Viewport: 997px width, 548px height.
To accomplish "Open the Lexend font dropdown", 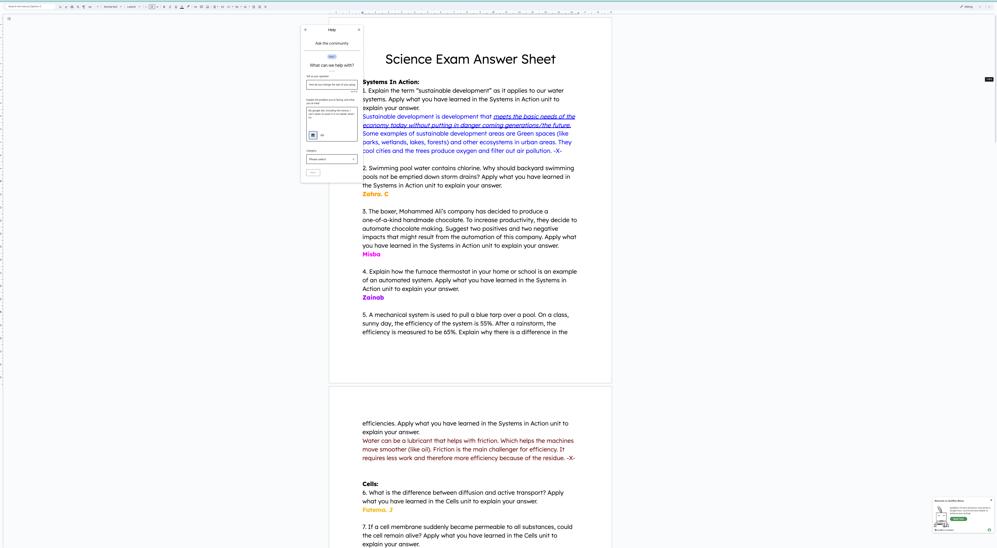I will coord(134,7).
